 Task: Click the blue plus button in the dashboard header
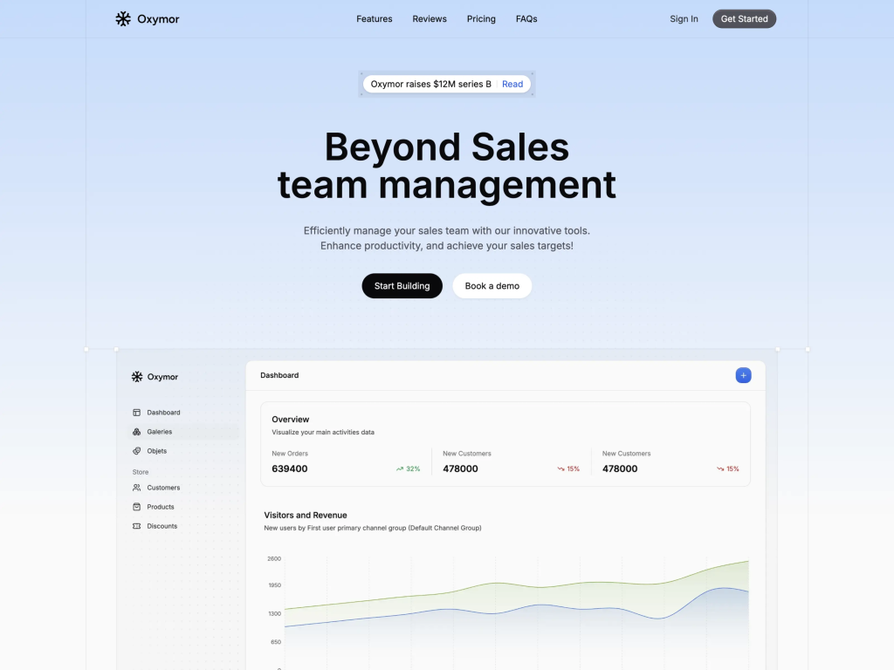(743, 374)
